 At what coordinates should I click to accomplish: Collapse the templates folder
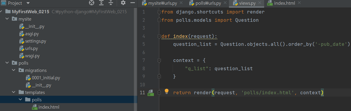[14, 92]
